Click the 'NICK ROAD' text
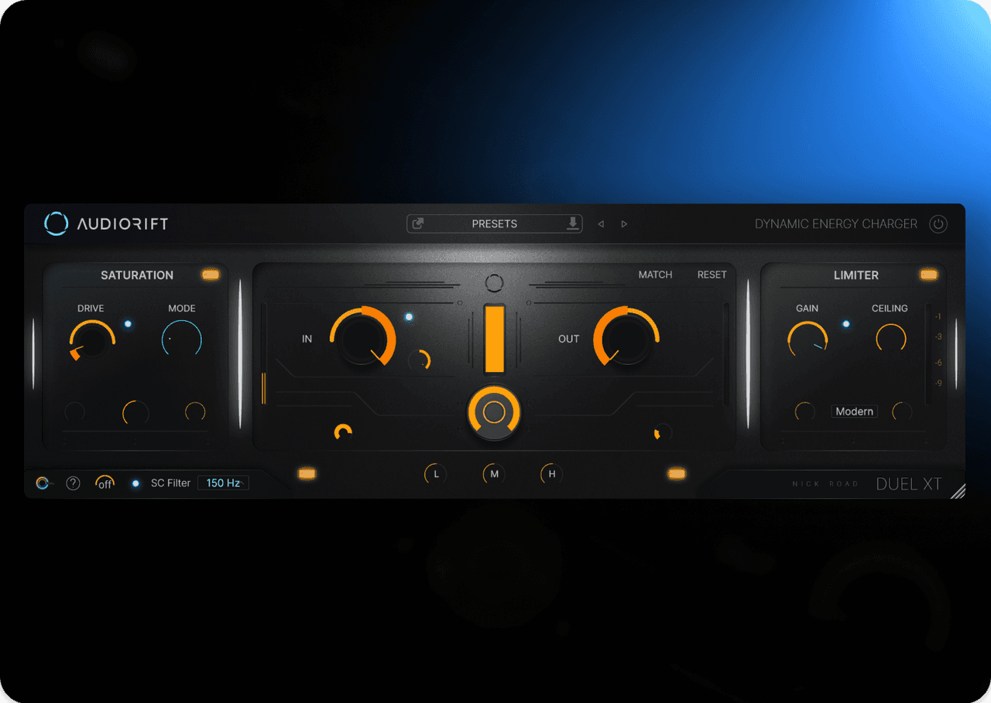This screenshot has width=991, height=703. (825, 484)
